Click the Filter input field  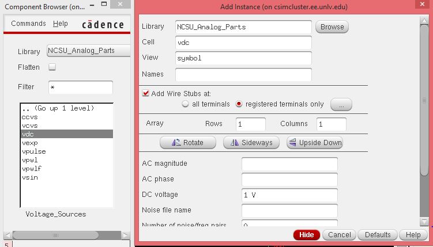pyautogui.click(x=81, y=88)
